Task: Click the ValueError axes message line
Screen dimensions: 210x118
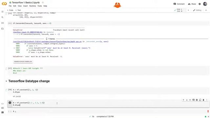Action: [38, 57]
